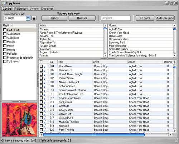The width and height of the screenshot is (179, 144).
Task: Tick the Movies playlist checkbox
Action: pyautogui.click(x=5, y=42)
